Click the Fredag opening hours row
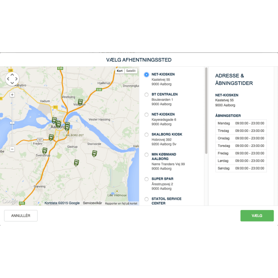278x278 pixels. 241,153
